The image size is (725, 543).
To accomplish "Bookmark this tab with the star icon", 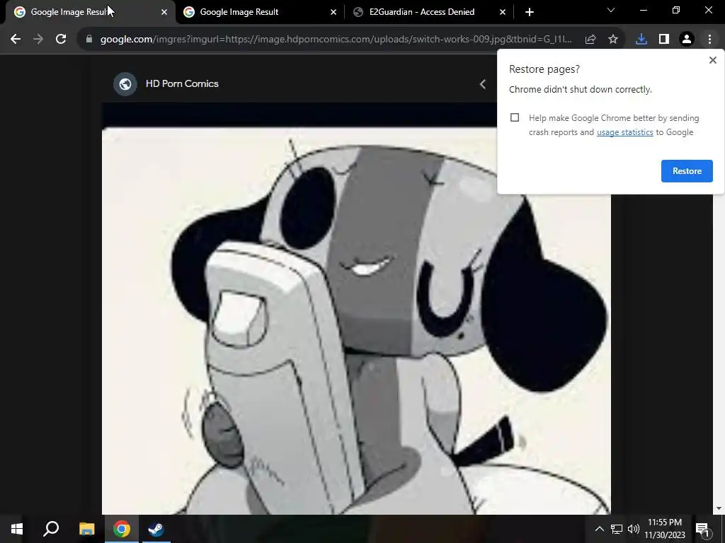I will 613,40.
